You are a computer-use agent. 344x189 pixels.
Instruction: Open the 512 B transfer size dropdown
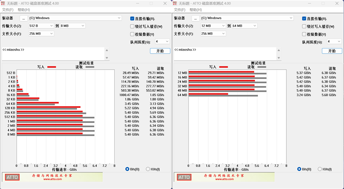click(x=41, y=26)
